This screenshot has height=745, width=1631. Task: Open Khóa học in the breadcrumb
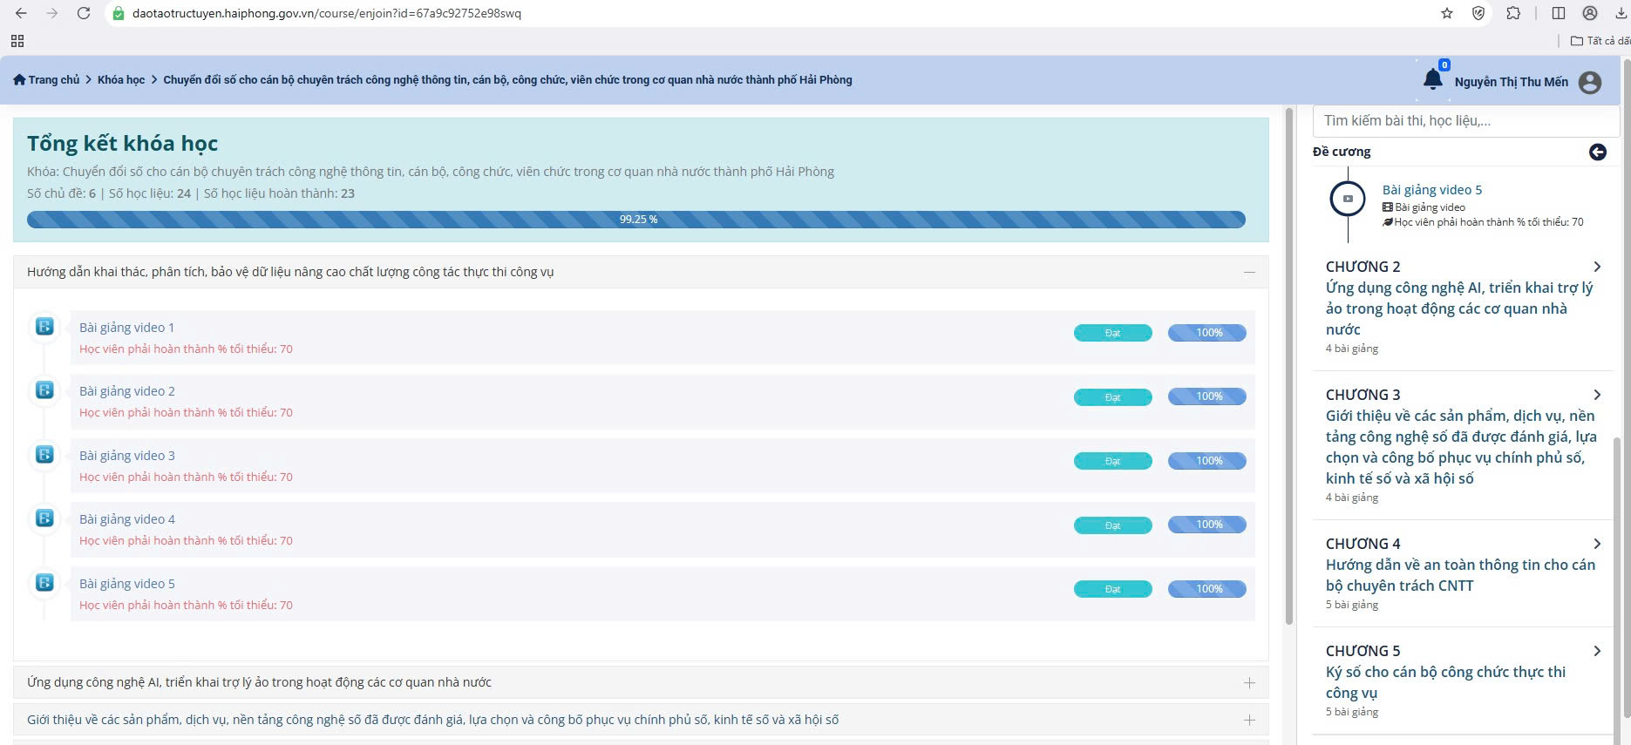121,80
